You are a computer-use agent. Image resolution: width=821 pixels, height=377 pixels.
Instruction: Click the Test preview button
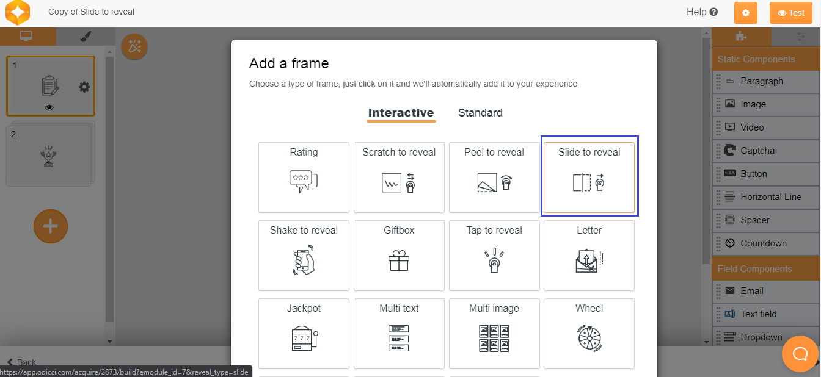click(x=790, y=13)
